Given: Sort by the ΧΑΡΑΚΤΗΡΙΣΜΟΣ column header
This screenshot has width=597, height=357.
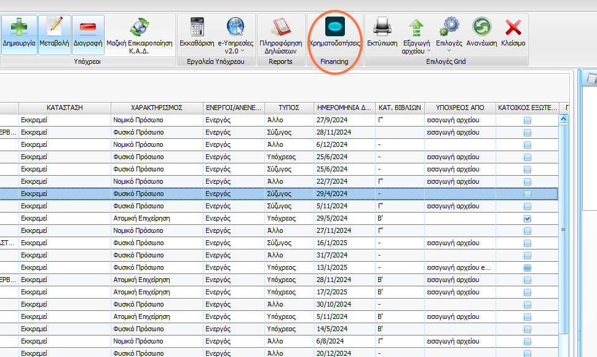Looking at the screenshot, I should click(157, 108).
